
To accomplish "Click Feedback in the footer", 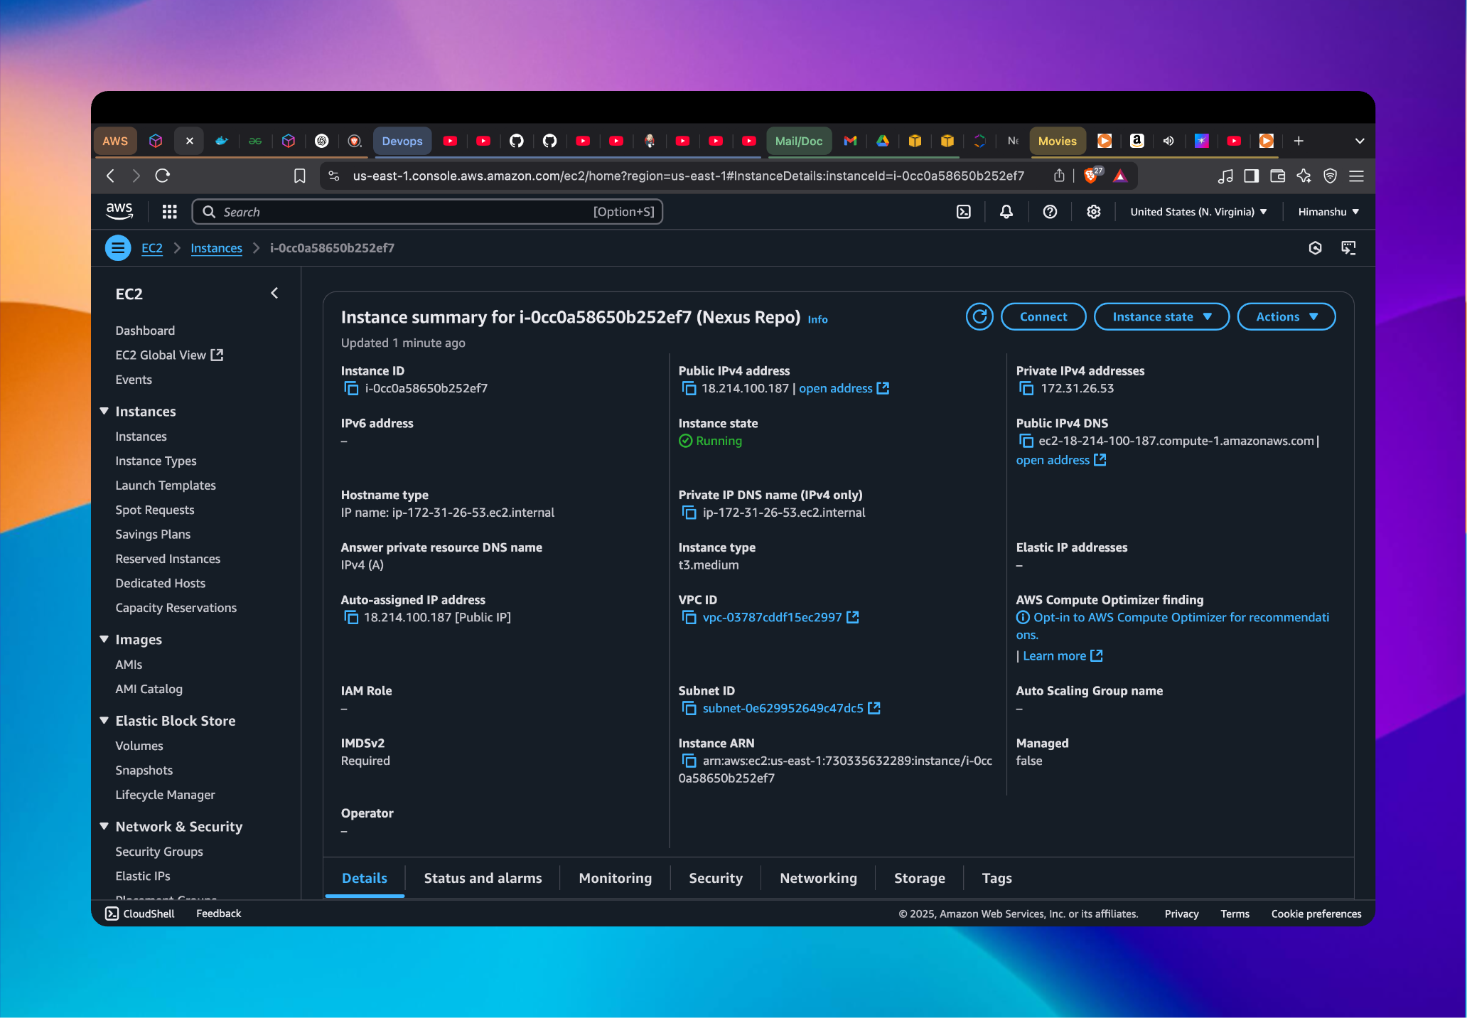I will click(219, 913).
